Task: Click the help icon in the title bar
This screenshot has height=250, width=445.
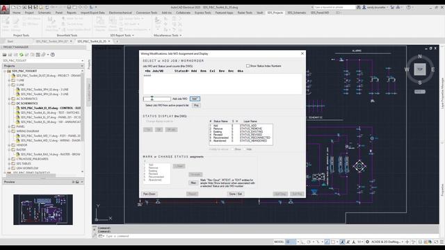Action: [x=409, y=8]
